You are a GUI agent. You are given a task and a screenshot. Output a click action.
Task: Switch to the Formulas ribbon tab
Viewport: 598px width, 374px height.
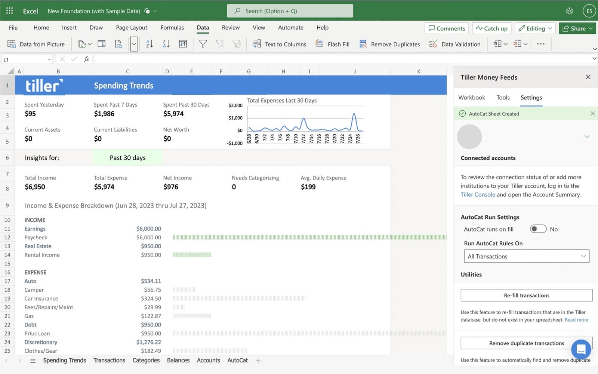[x=172, y=28]
